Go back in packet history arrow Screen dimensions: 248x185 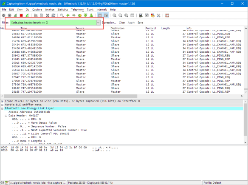pos(68,15)
